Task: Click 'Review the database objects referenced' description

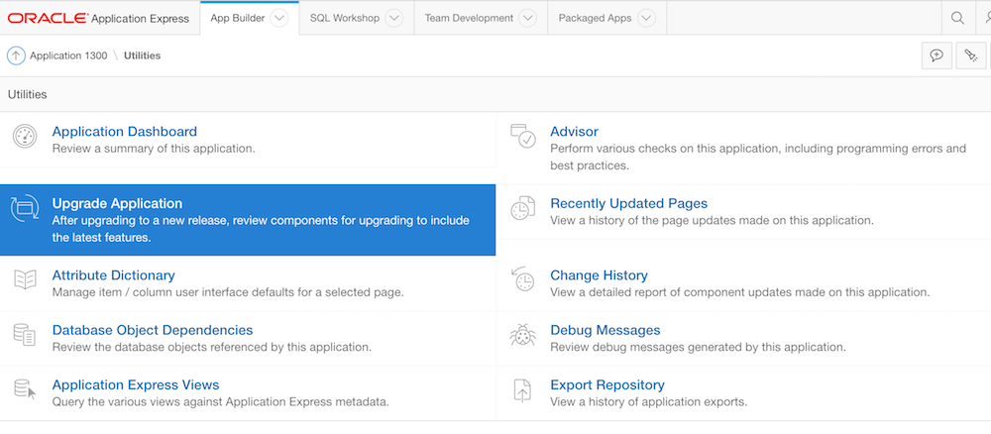Action: click(x=212, y=347)
